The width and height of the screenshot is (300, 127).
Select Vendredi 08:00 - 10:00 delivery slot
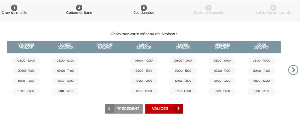(26, 61)
